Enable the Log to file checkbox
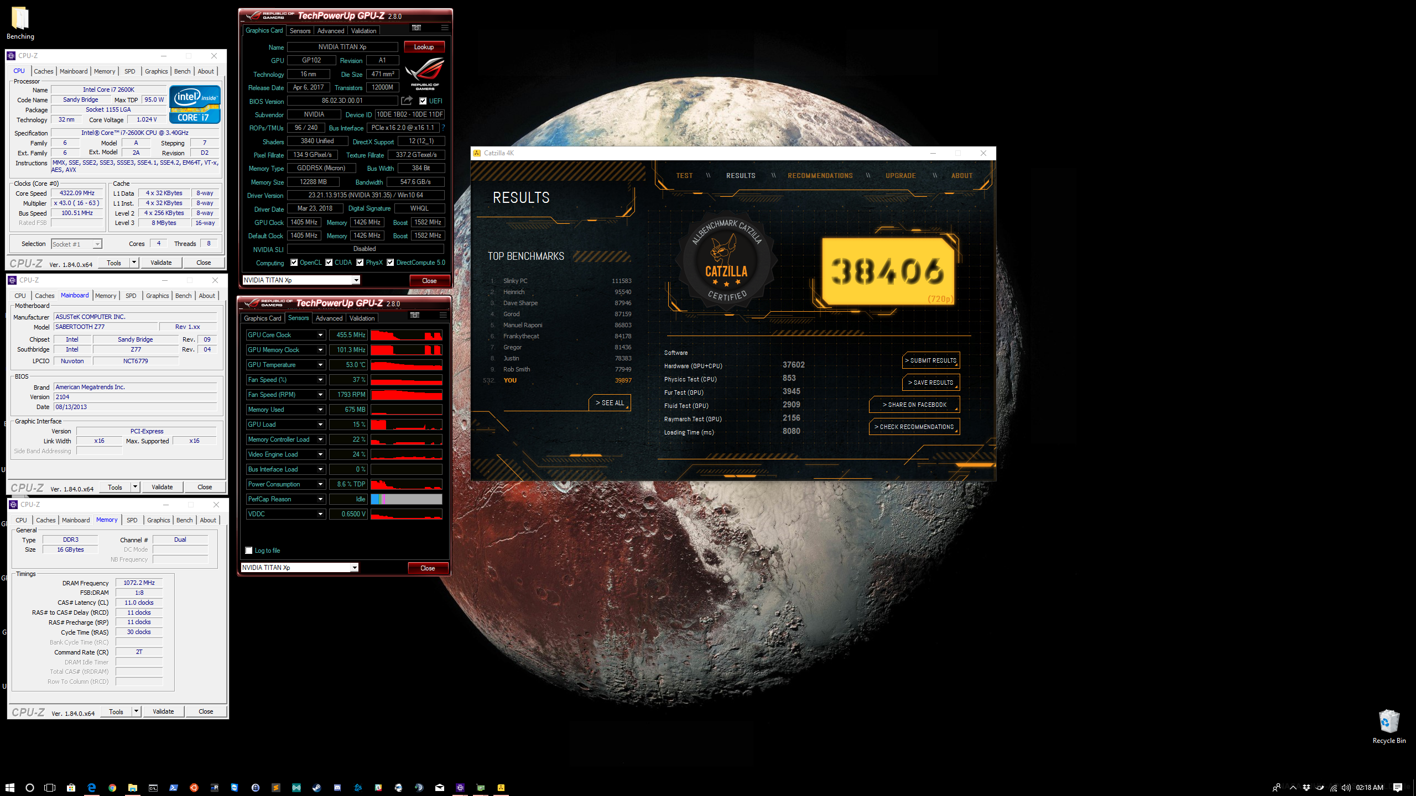 click(x=249, y=551)
